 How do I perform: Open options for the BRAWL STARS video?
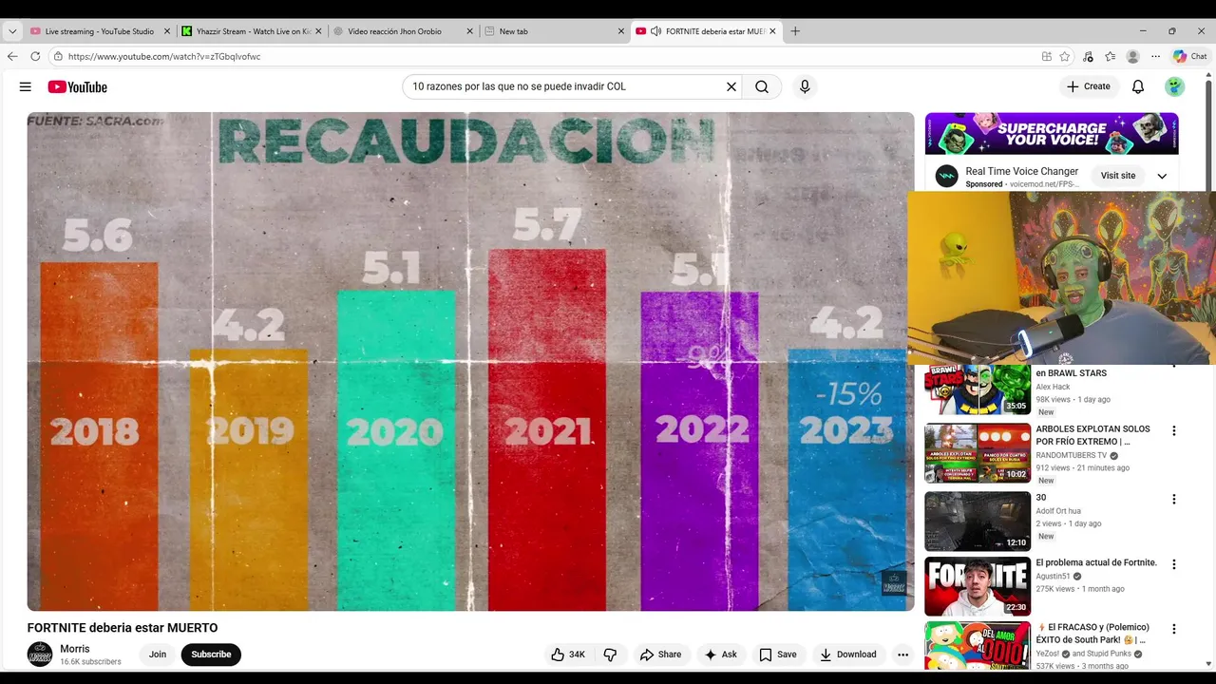pos(1174,365)
